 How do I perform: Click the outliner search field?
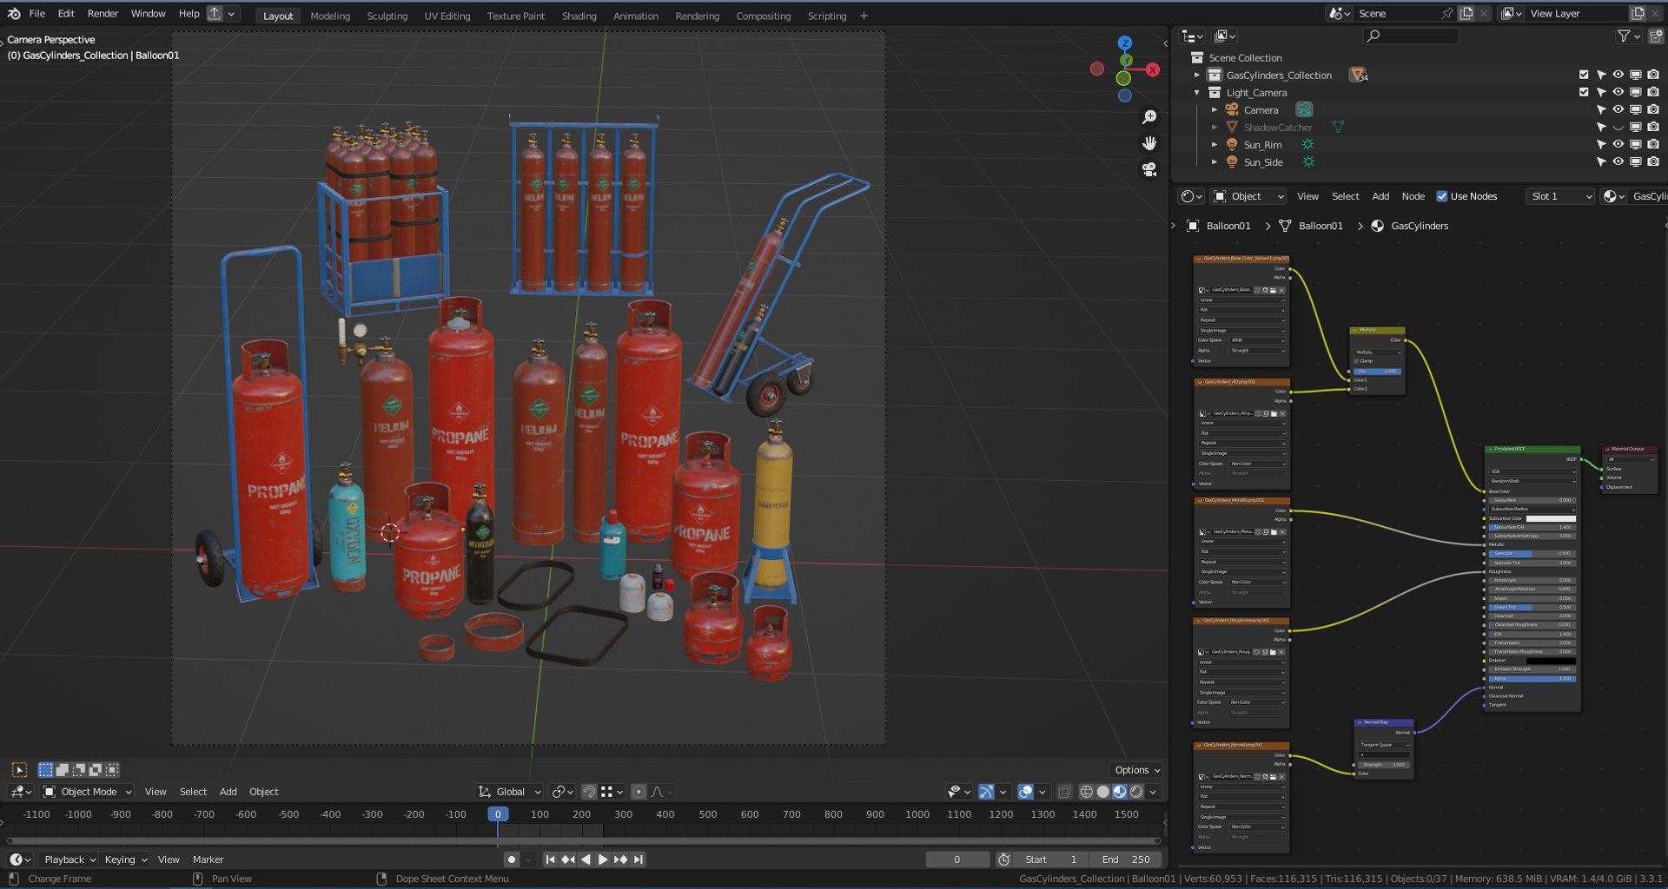coord(1411,36)
